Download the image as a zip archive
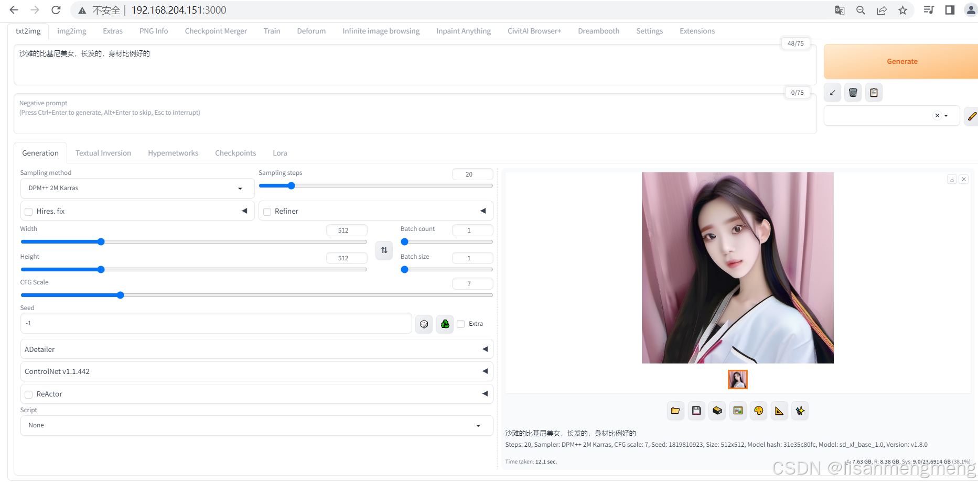Viewport: 978px width, 485px height. coord(717,411)
